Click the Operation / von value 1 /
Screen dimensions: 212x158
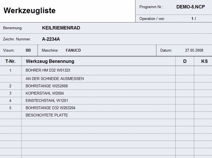(193, 19)
